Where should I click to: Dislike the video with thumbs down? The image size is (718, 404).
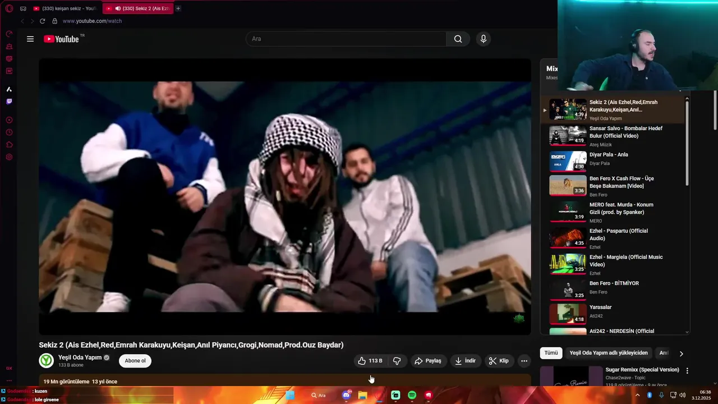pos(397,361)
